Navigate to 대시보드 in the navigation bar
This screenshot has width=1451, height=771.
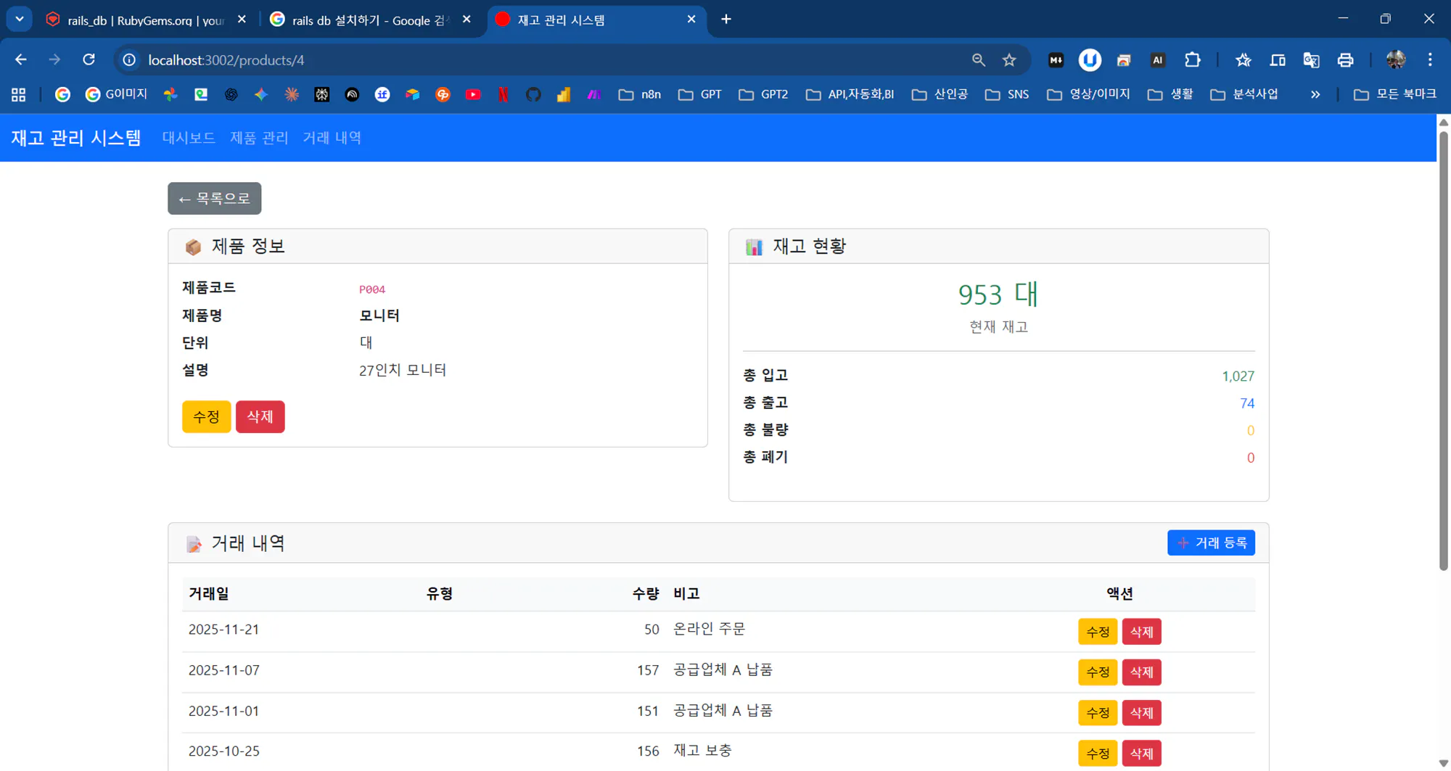pos(188,138)
